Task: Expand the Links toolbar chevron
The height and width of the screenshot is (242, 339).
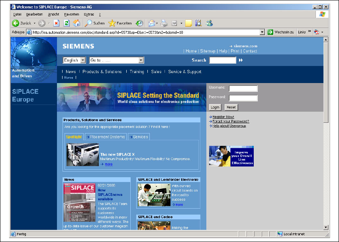Action: point(310,31)
